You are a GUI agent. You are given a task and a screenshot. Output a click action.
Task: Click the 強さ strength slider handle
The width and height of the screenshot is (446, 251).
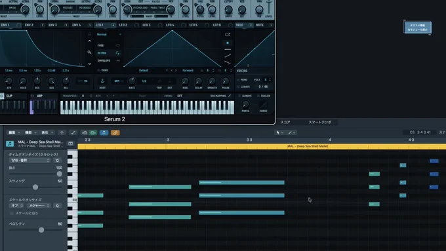(59, 174)
